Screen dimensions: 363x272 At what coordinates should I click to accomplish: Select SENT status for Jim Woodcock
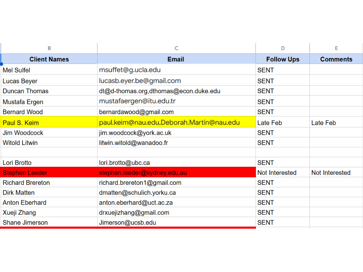pos(283,132)
